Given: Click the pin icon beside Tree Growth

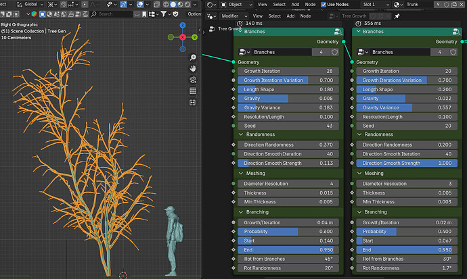Looking at the screenshot, I should click(x=397, y=16).
